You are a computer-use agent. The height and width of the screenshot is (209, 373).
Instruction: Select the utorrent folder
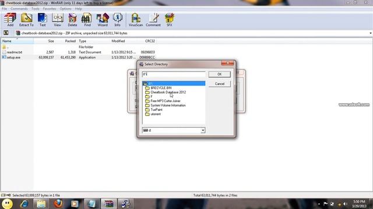click(153, 114)
